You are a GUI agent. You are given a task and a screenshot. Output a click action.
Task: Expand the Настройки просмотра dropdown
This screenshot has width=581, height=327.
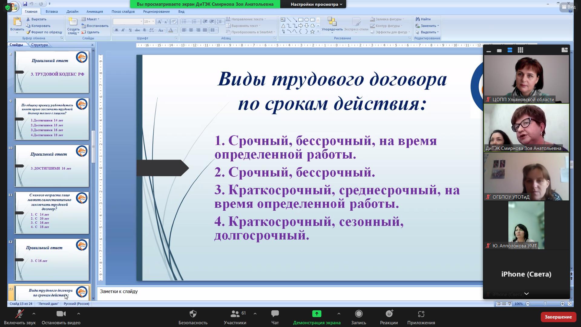point(316,4)
